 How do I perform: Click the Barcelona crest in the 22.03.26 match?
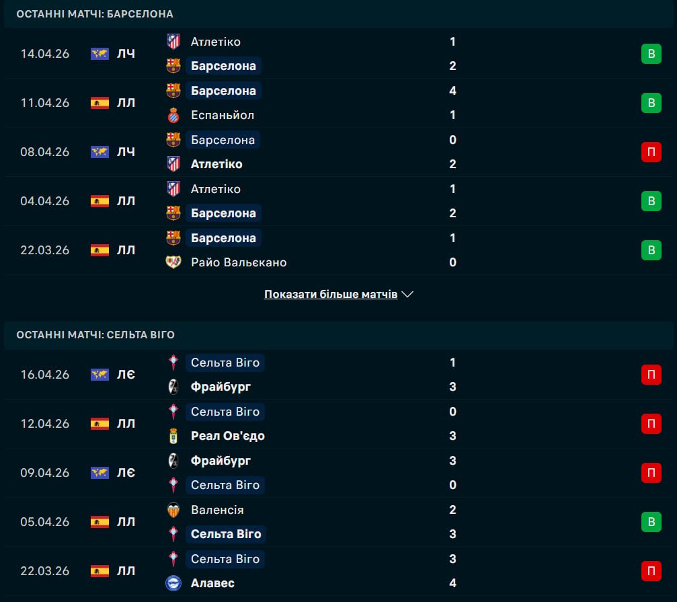[173, 238]
